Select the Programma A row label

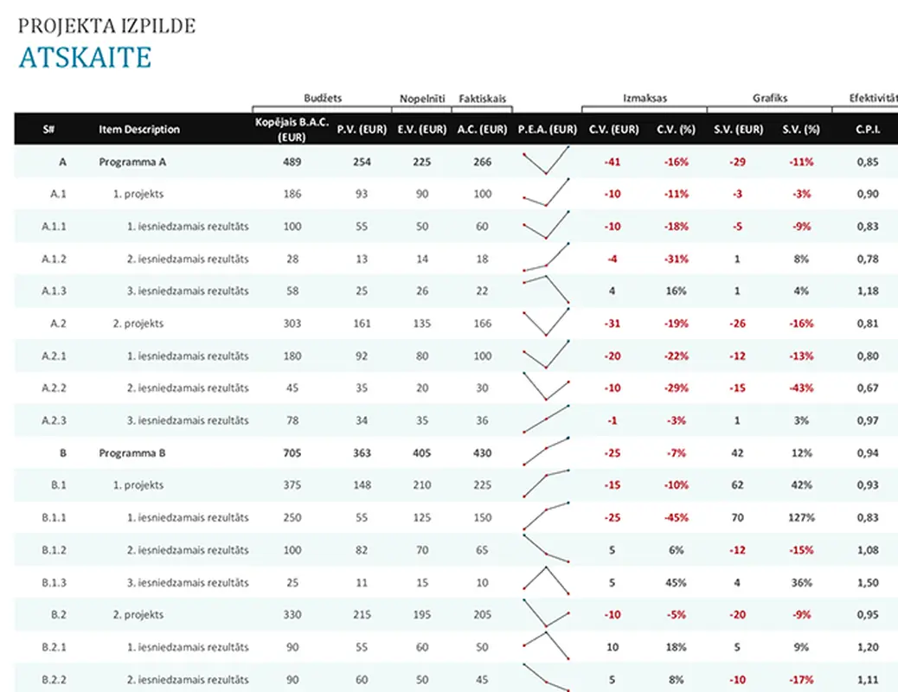pyautogui.click(x=132, y=162)
